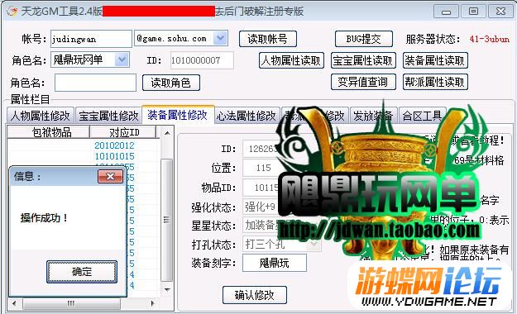Click the empty 角色名 text field
The image size is (517, 314).
(95, 83)
